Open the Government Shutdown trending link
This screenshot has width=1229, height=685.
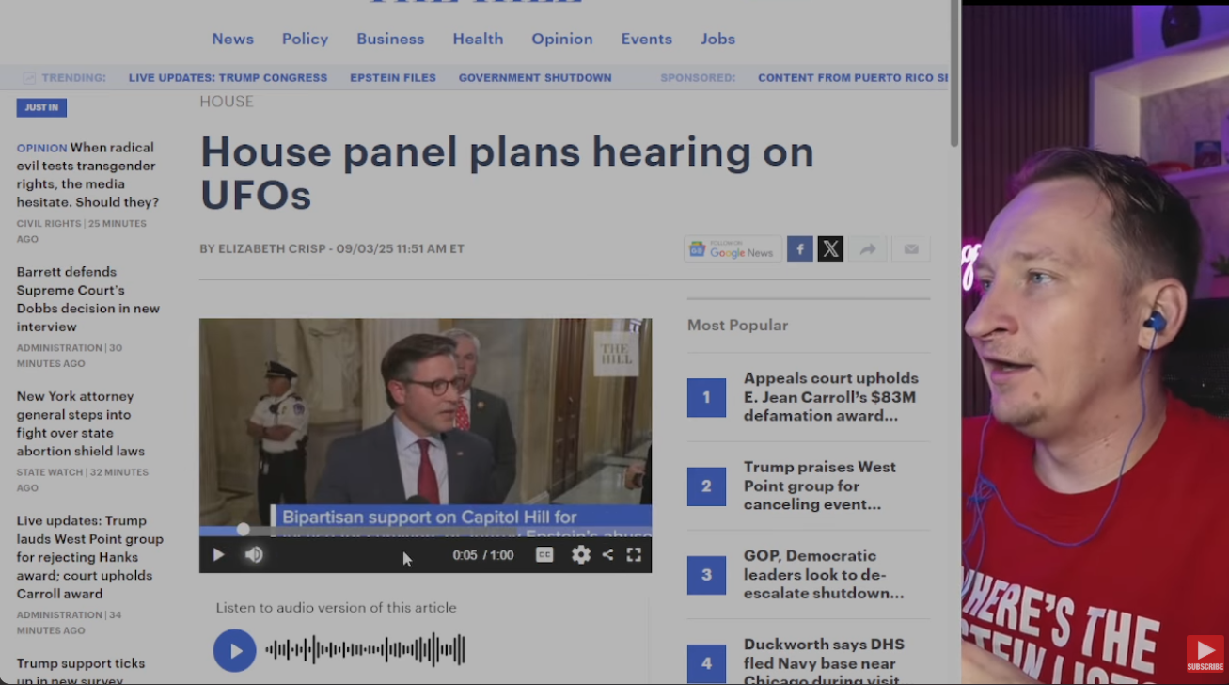click(534, 78)
